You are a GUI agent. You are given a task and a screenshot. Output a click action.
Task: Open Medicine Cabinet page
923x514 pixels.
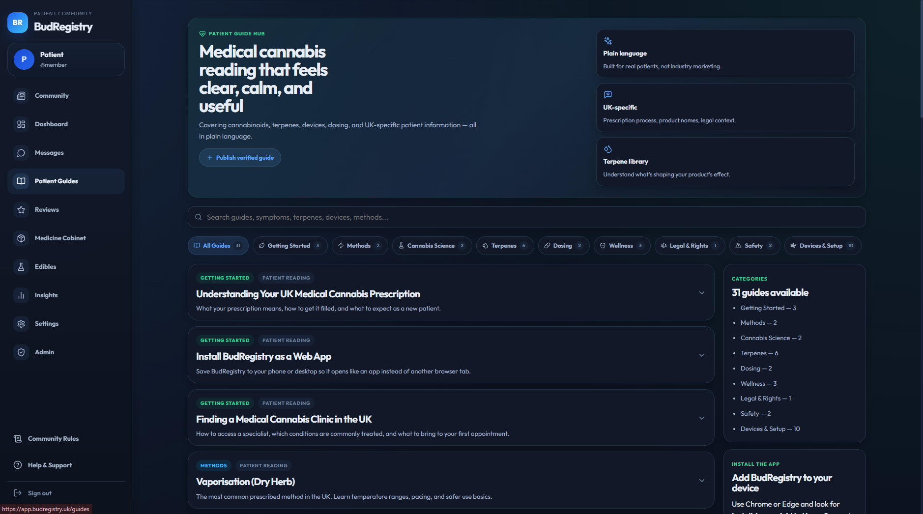pos(66,238)
